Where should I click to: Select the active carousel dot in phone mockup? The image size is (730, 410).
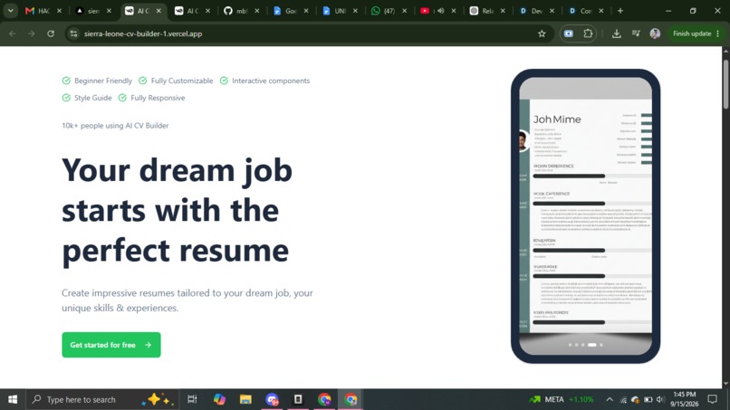tap(591, 345)
